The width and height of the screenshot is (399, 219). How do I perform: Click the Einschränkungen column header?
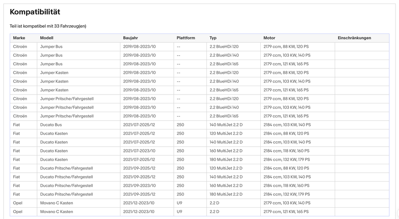pyautogui.click(x=355, y=38)
